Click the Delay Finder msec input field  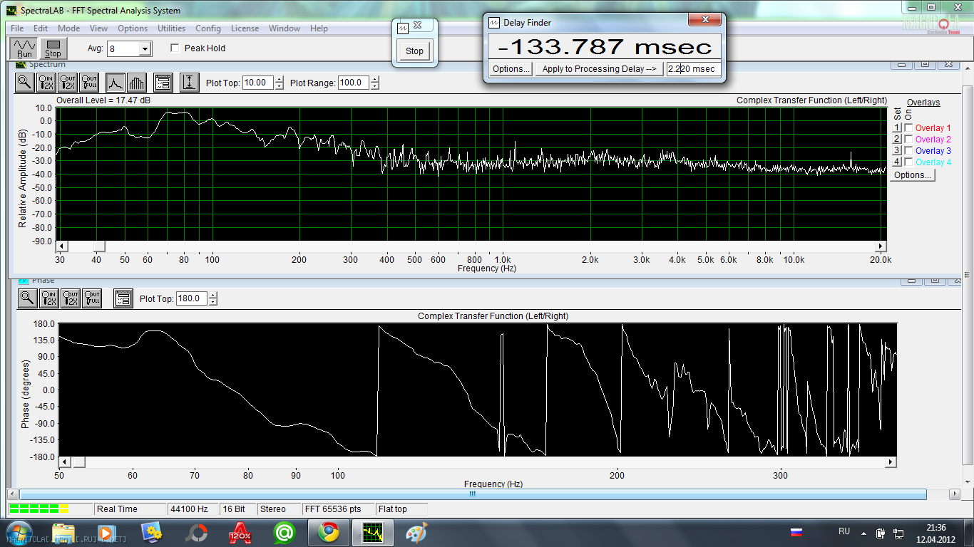pyautogui.click(x=693, y=69)
